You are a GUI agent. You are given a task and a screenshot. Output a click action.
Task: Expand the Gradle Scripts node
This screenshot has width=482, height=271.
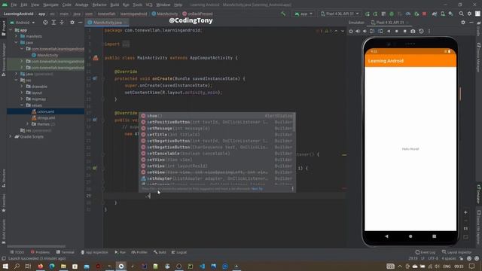pos(11,136)
